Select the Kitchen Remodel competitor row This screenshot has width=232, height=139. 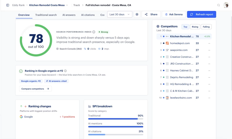coord(184,36)
